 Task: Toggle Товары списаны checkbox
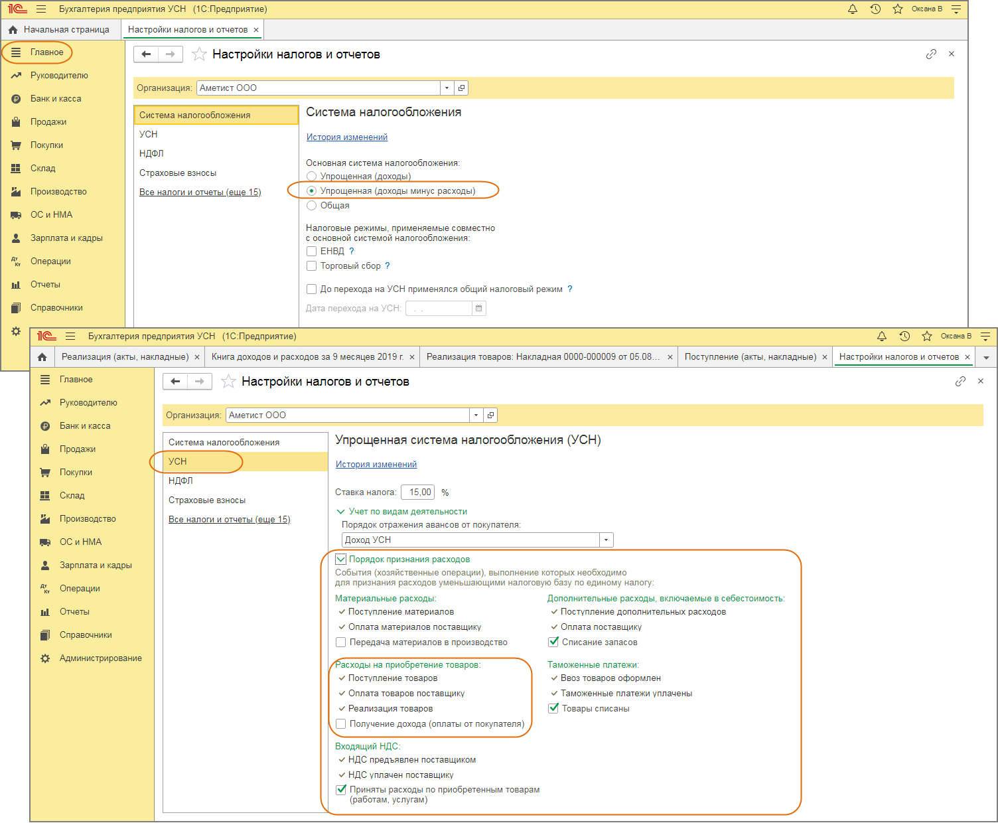553,709
